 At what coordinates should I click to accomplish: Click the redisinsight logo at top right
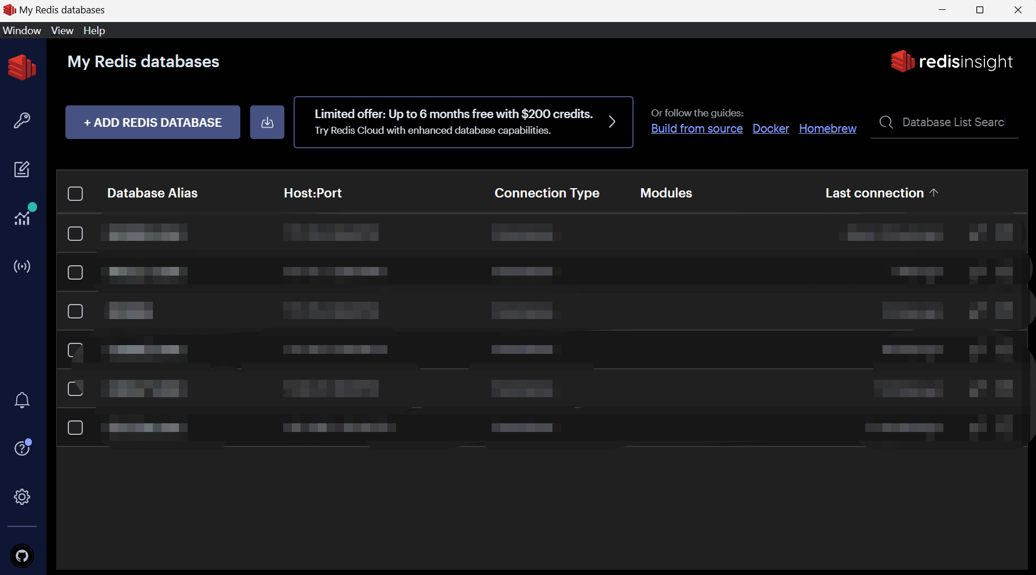pos(951,61)
